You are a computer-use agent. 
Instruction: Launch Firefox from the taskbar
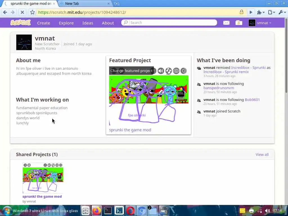coord(97,211)
